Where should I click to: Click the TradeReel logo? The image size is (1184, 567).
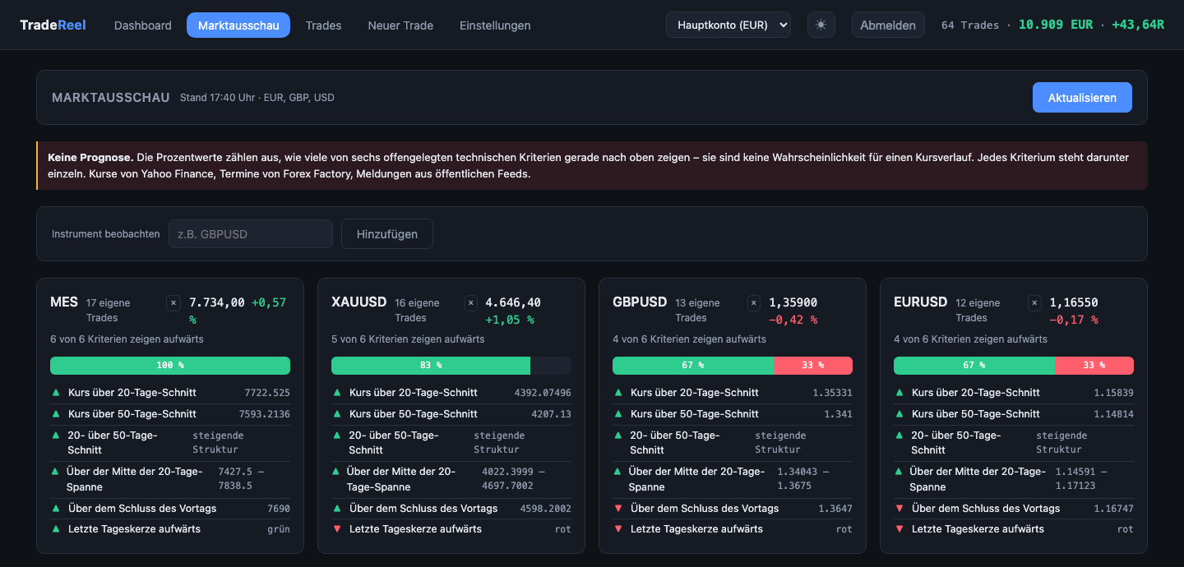[x=53, y=25]
